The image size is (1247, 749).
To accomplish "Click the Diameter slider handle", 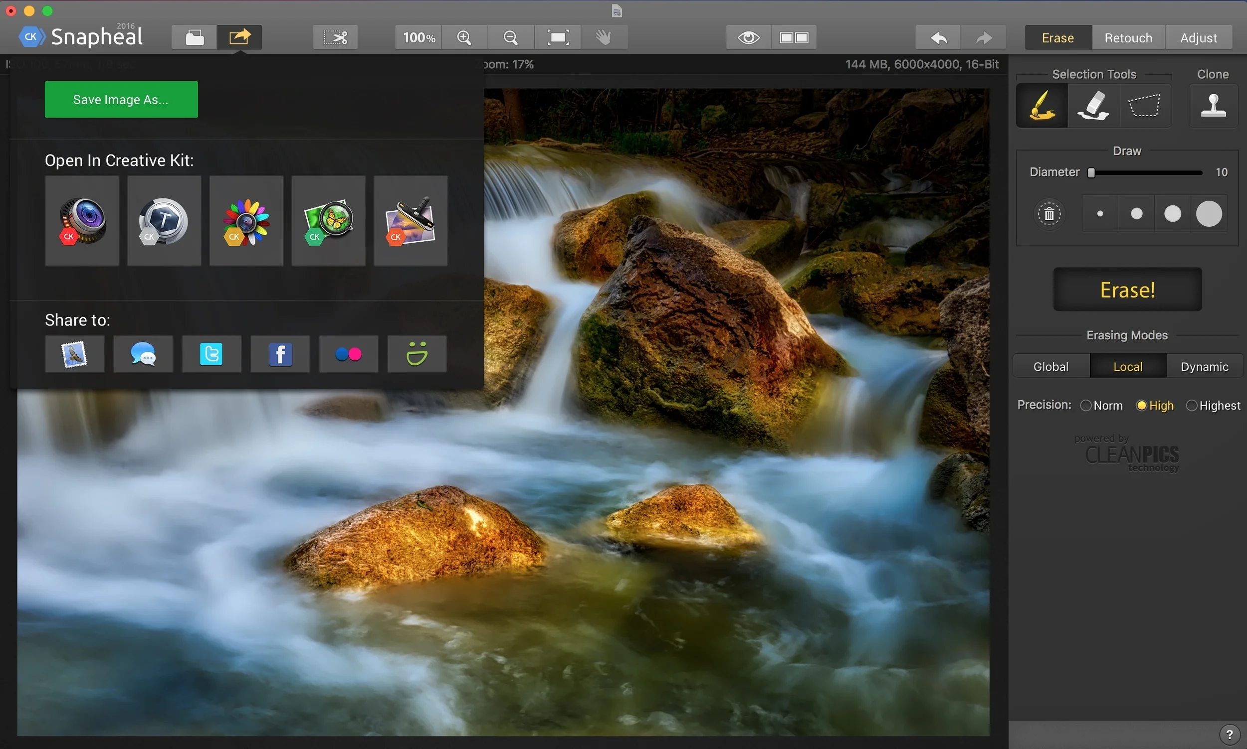I will click(x=1091, y=172).
